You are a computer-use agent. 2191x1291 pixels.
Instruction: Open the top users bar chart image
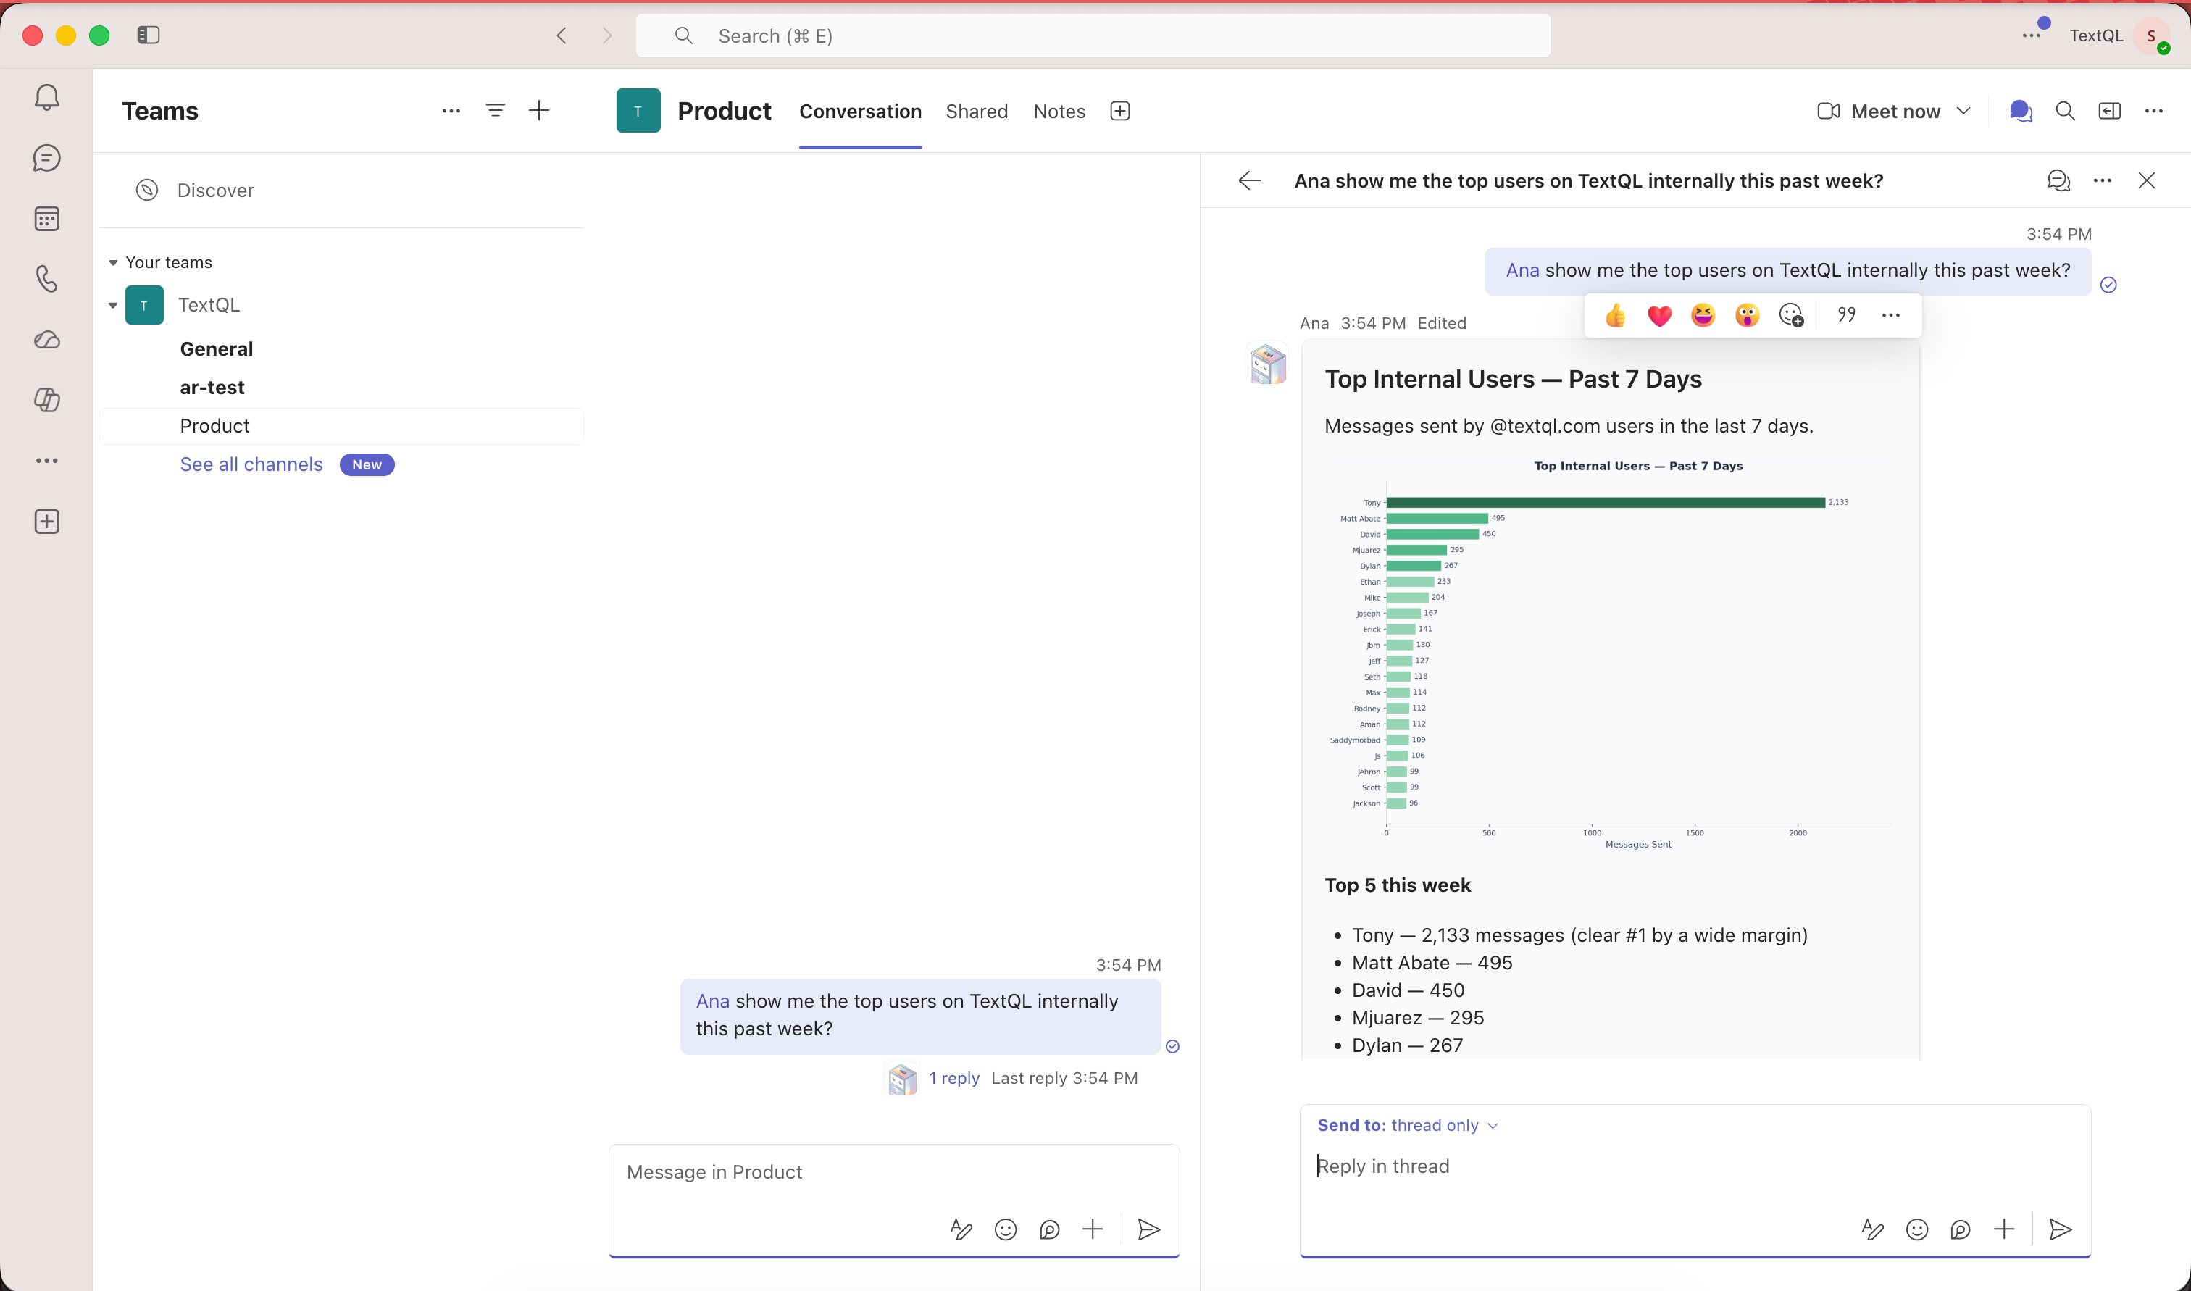1611,656
